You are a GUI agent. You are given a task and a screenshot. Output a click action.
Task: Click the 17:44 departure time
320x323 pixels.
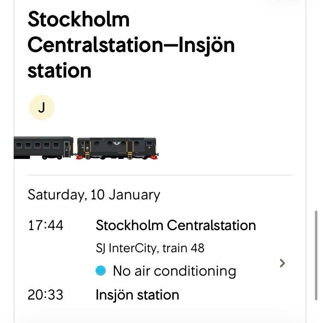[x=45, y=225]
